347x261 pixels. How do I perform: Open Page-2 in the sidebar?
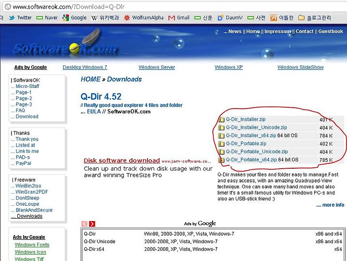tap(24, 99)
